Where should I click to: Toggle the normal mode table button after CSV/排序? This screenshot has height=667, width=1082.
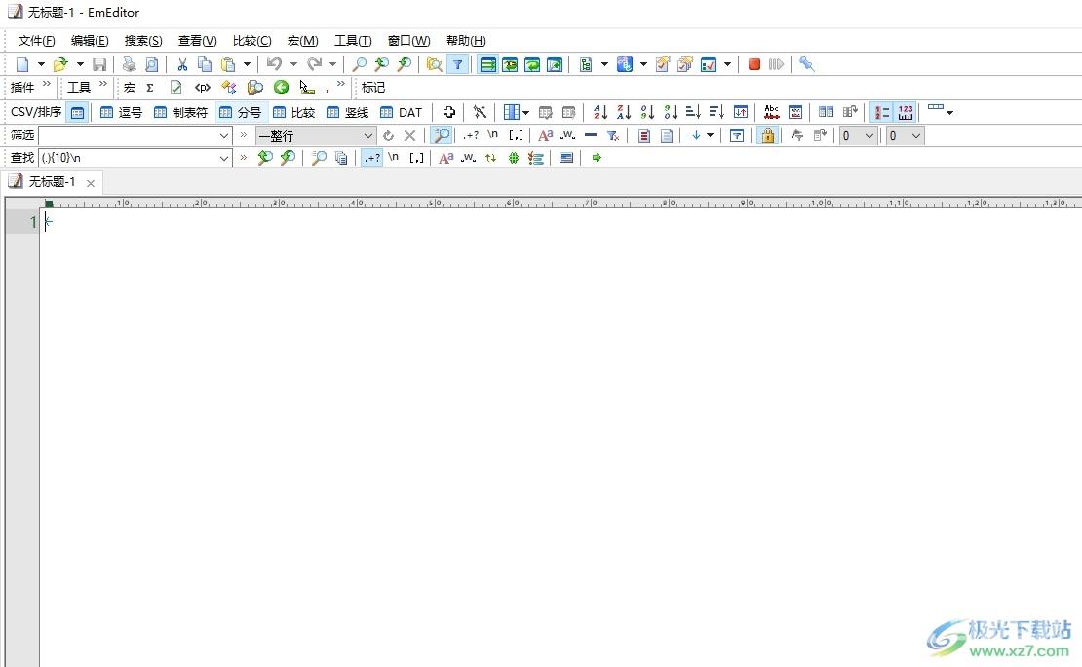click(x=78, y=112)
